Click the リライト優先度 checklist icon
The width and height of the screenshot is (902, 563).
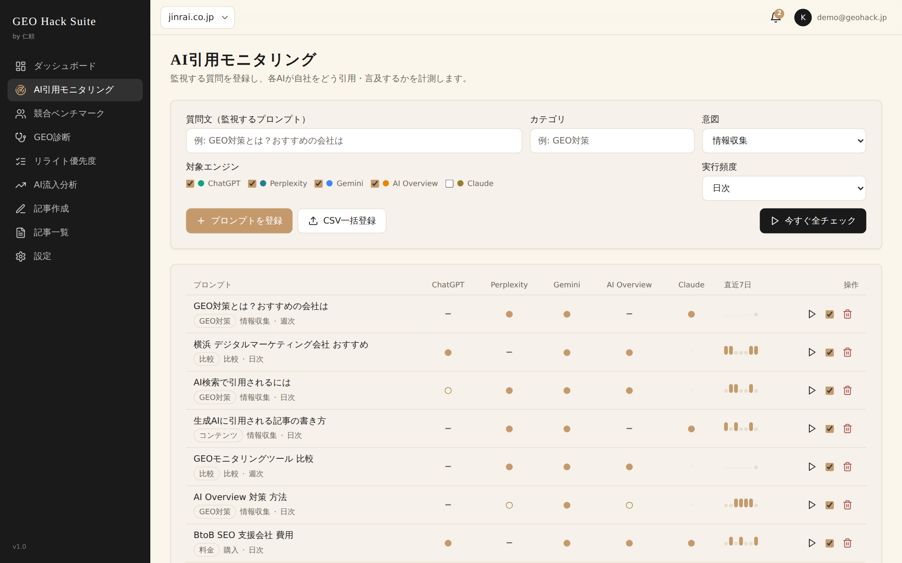[20, 161]
